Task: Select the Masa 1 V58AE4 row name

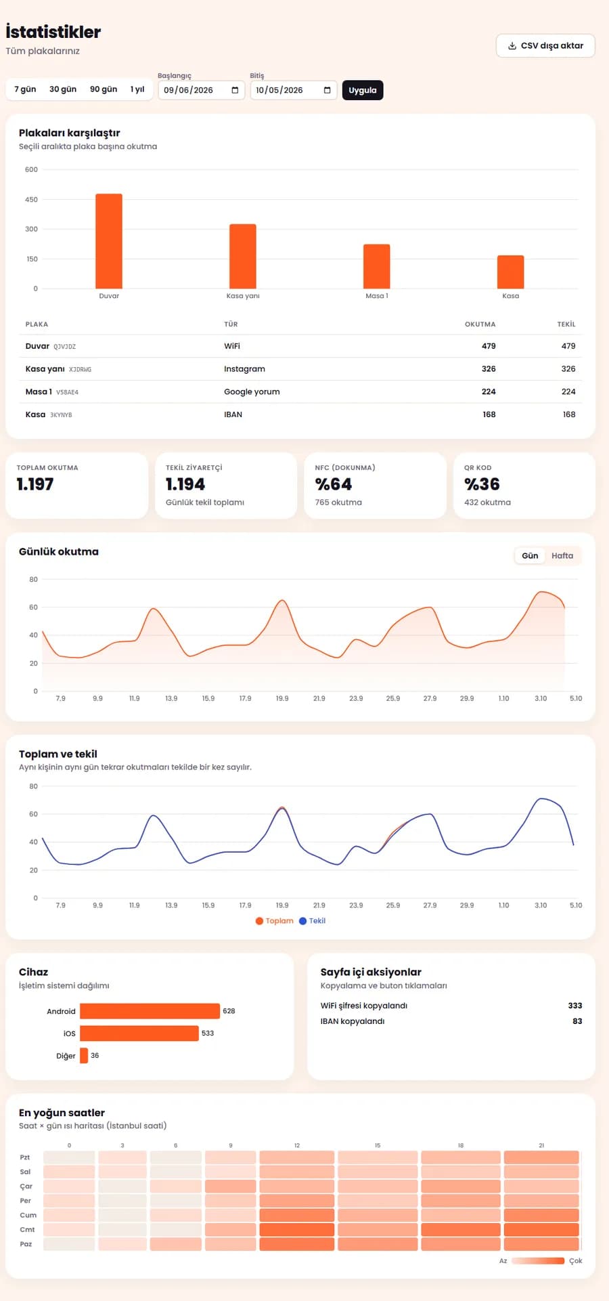Action: 52,392
